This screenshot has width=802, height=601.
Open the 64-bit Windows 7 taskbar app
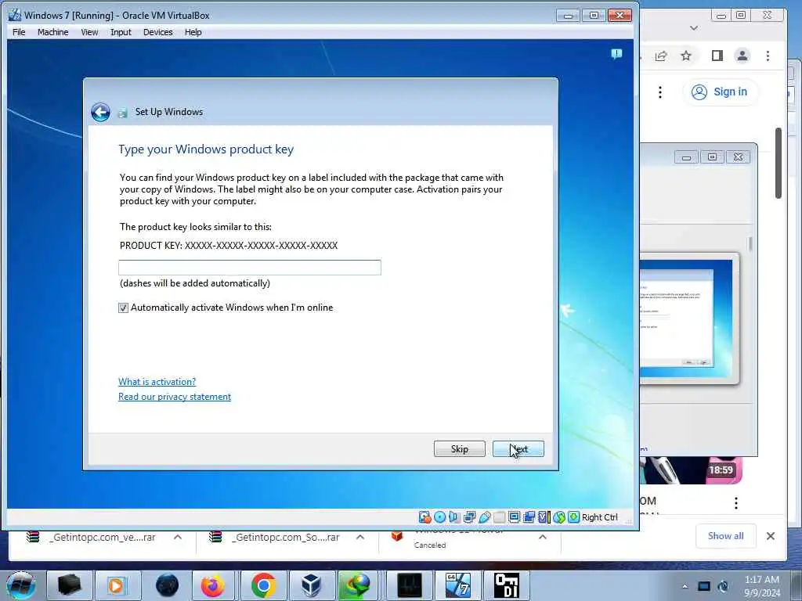[x=457, y=585]
